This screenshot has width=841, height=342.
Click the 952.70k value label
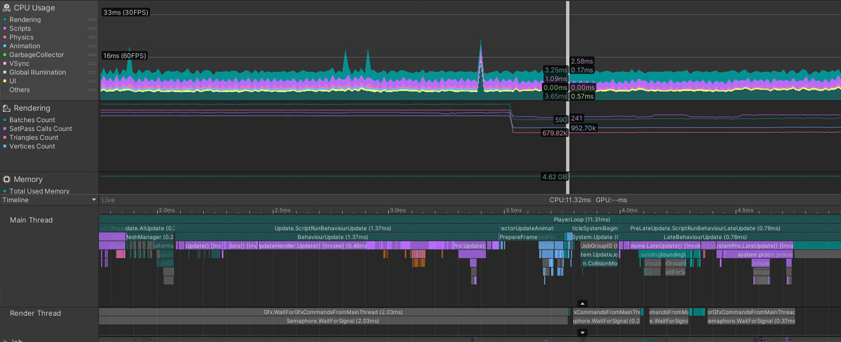pyautogui.click(x=584, y=128)
